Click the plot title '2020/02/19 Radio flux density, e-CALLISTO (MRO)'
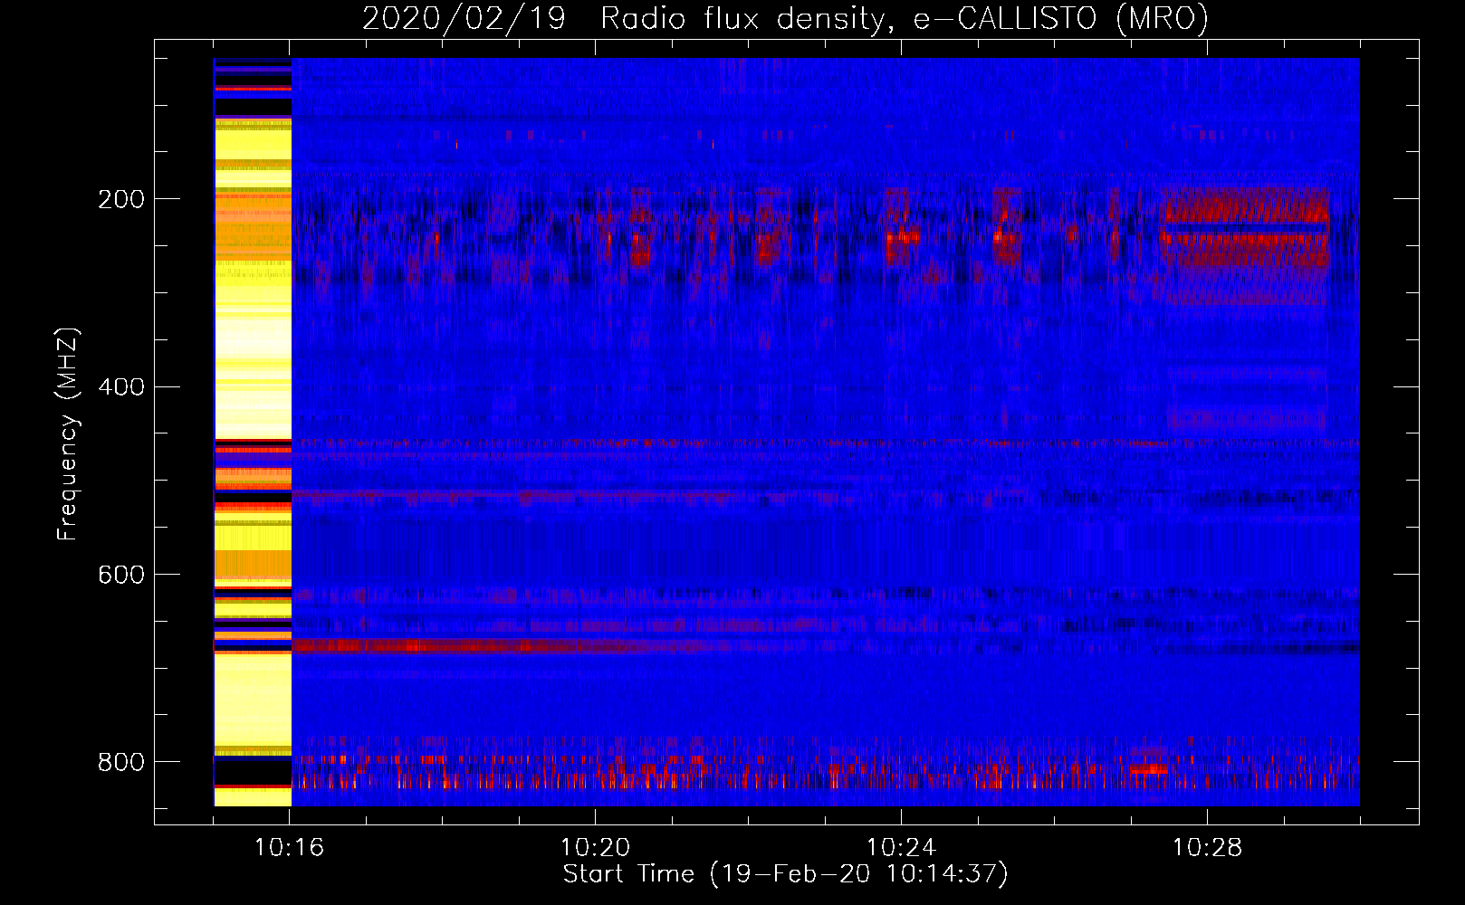The image size is (1465, 905). (x=785, y=18)
